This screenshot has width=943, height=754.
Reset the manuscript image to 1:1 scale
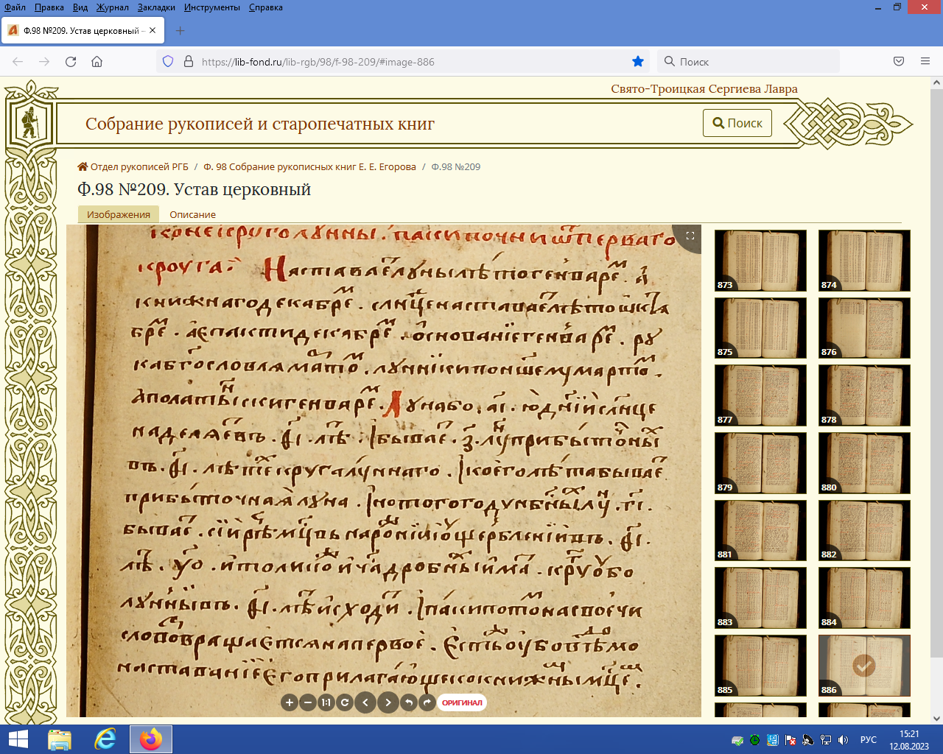pos(326,702)
